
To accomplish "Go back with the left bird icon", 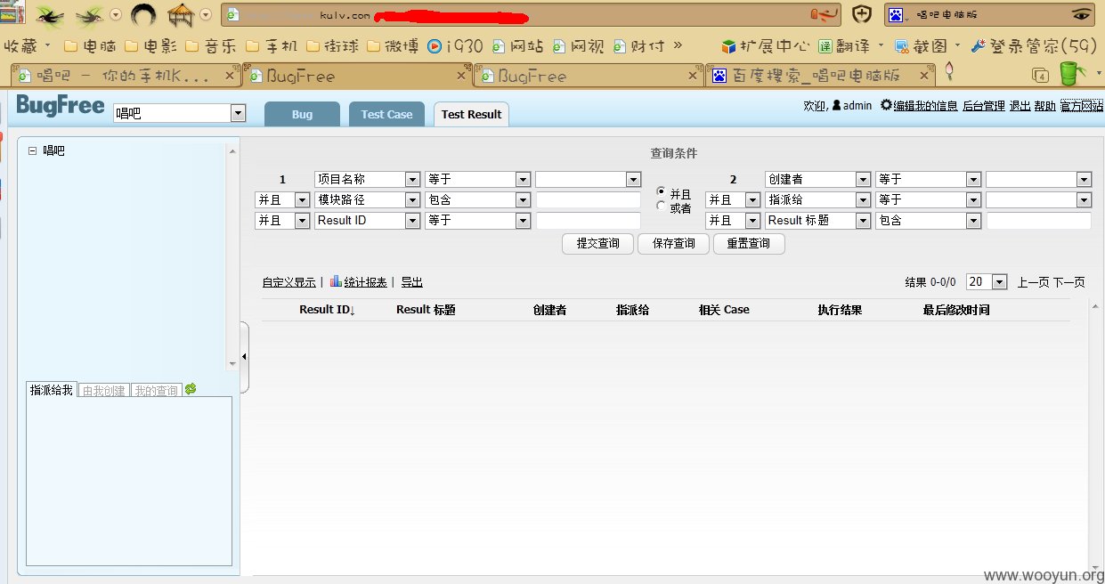I will [x=49, y=15].
